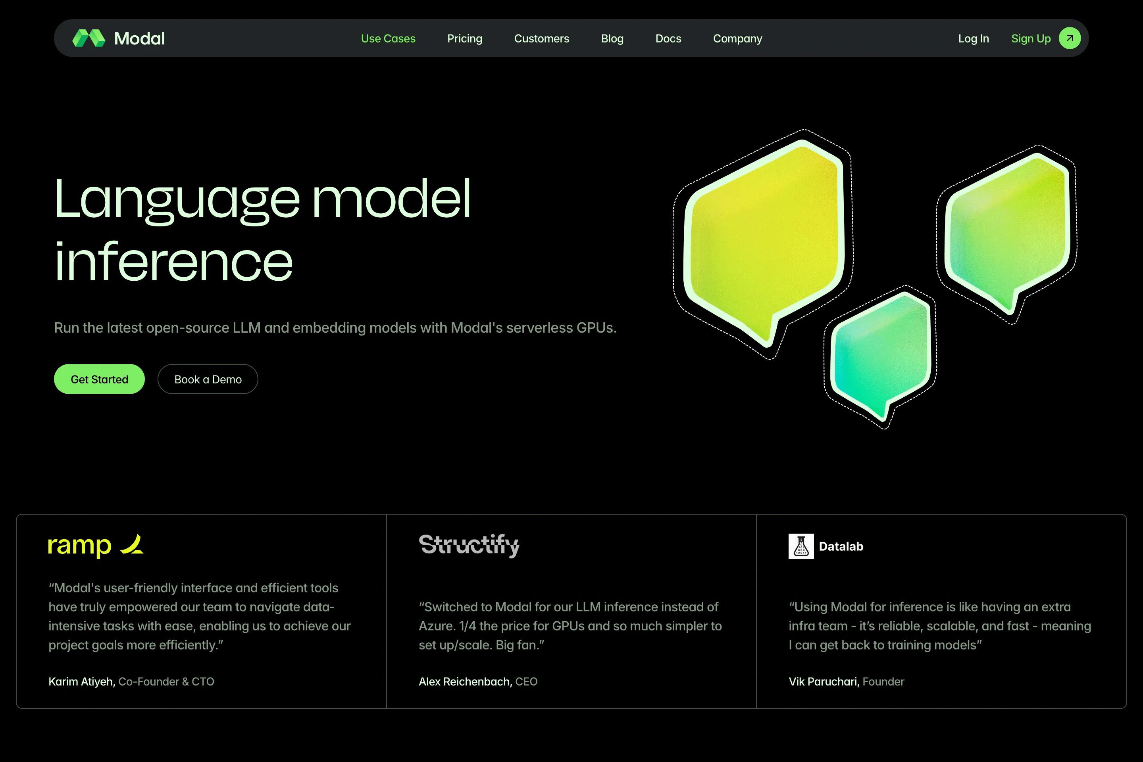Click the name Karim Atiyeh

82,682
